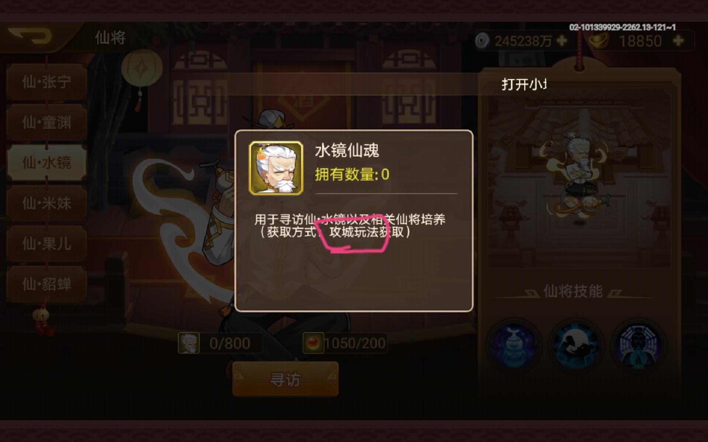
Task: Click the 寻访 button
Action: tap(285, 379)
